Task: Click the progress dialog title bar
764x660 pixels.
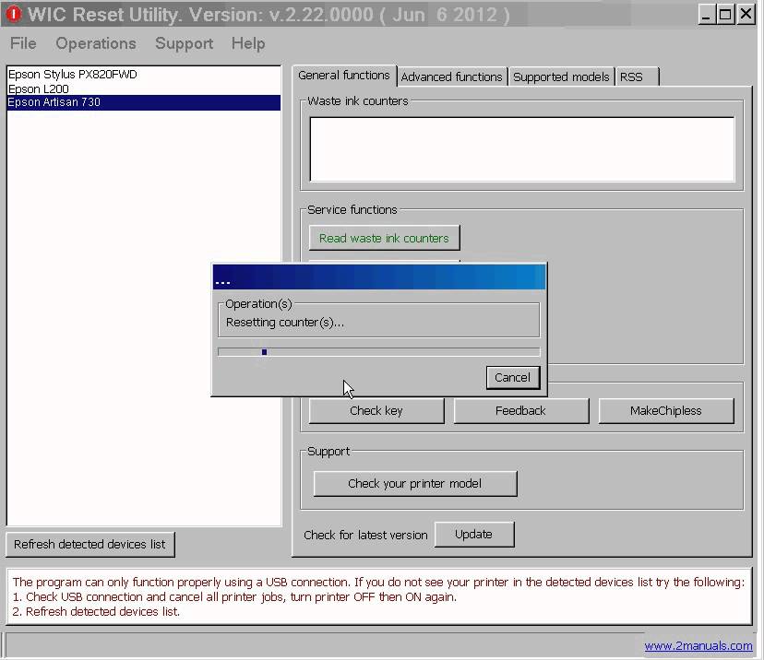Action: coord(379,277)
